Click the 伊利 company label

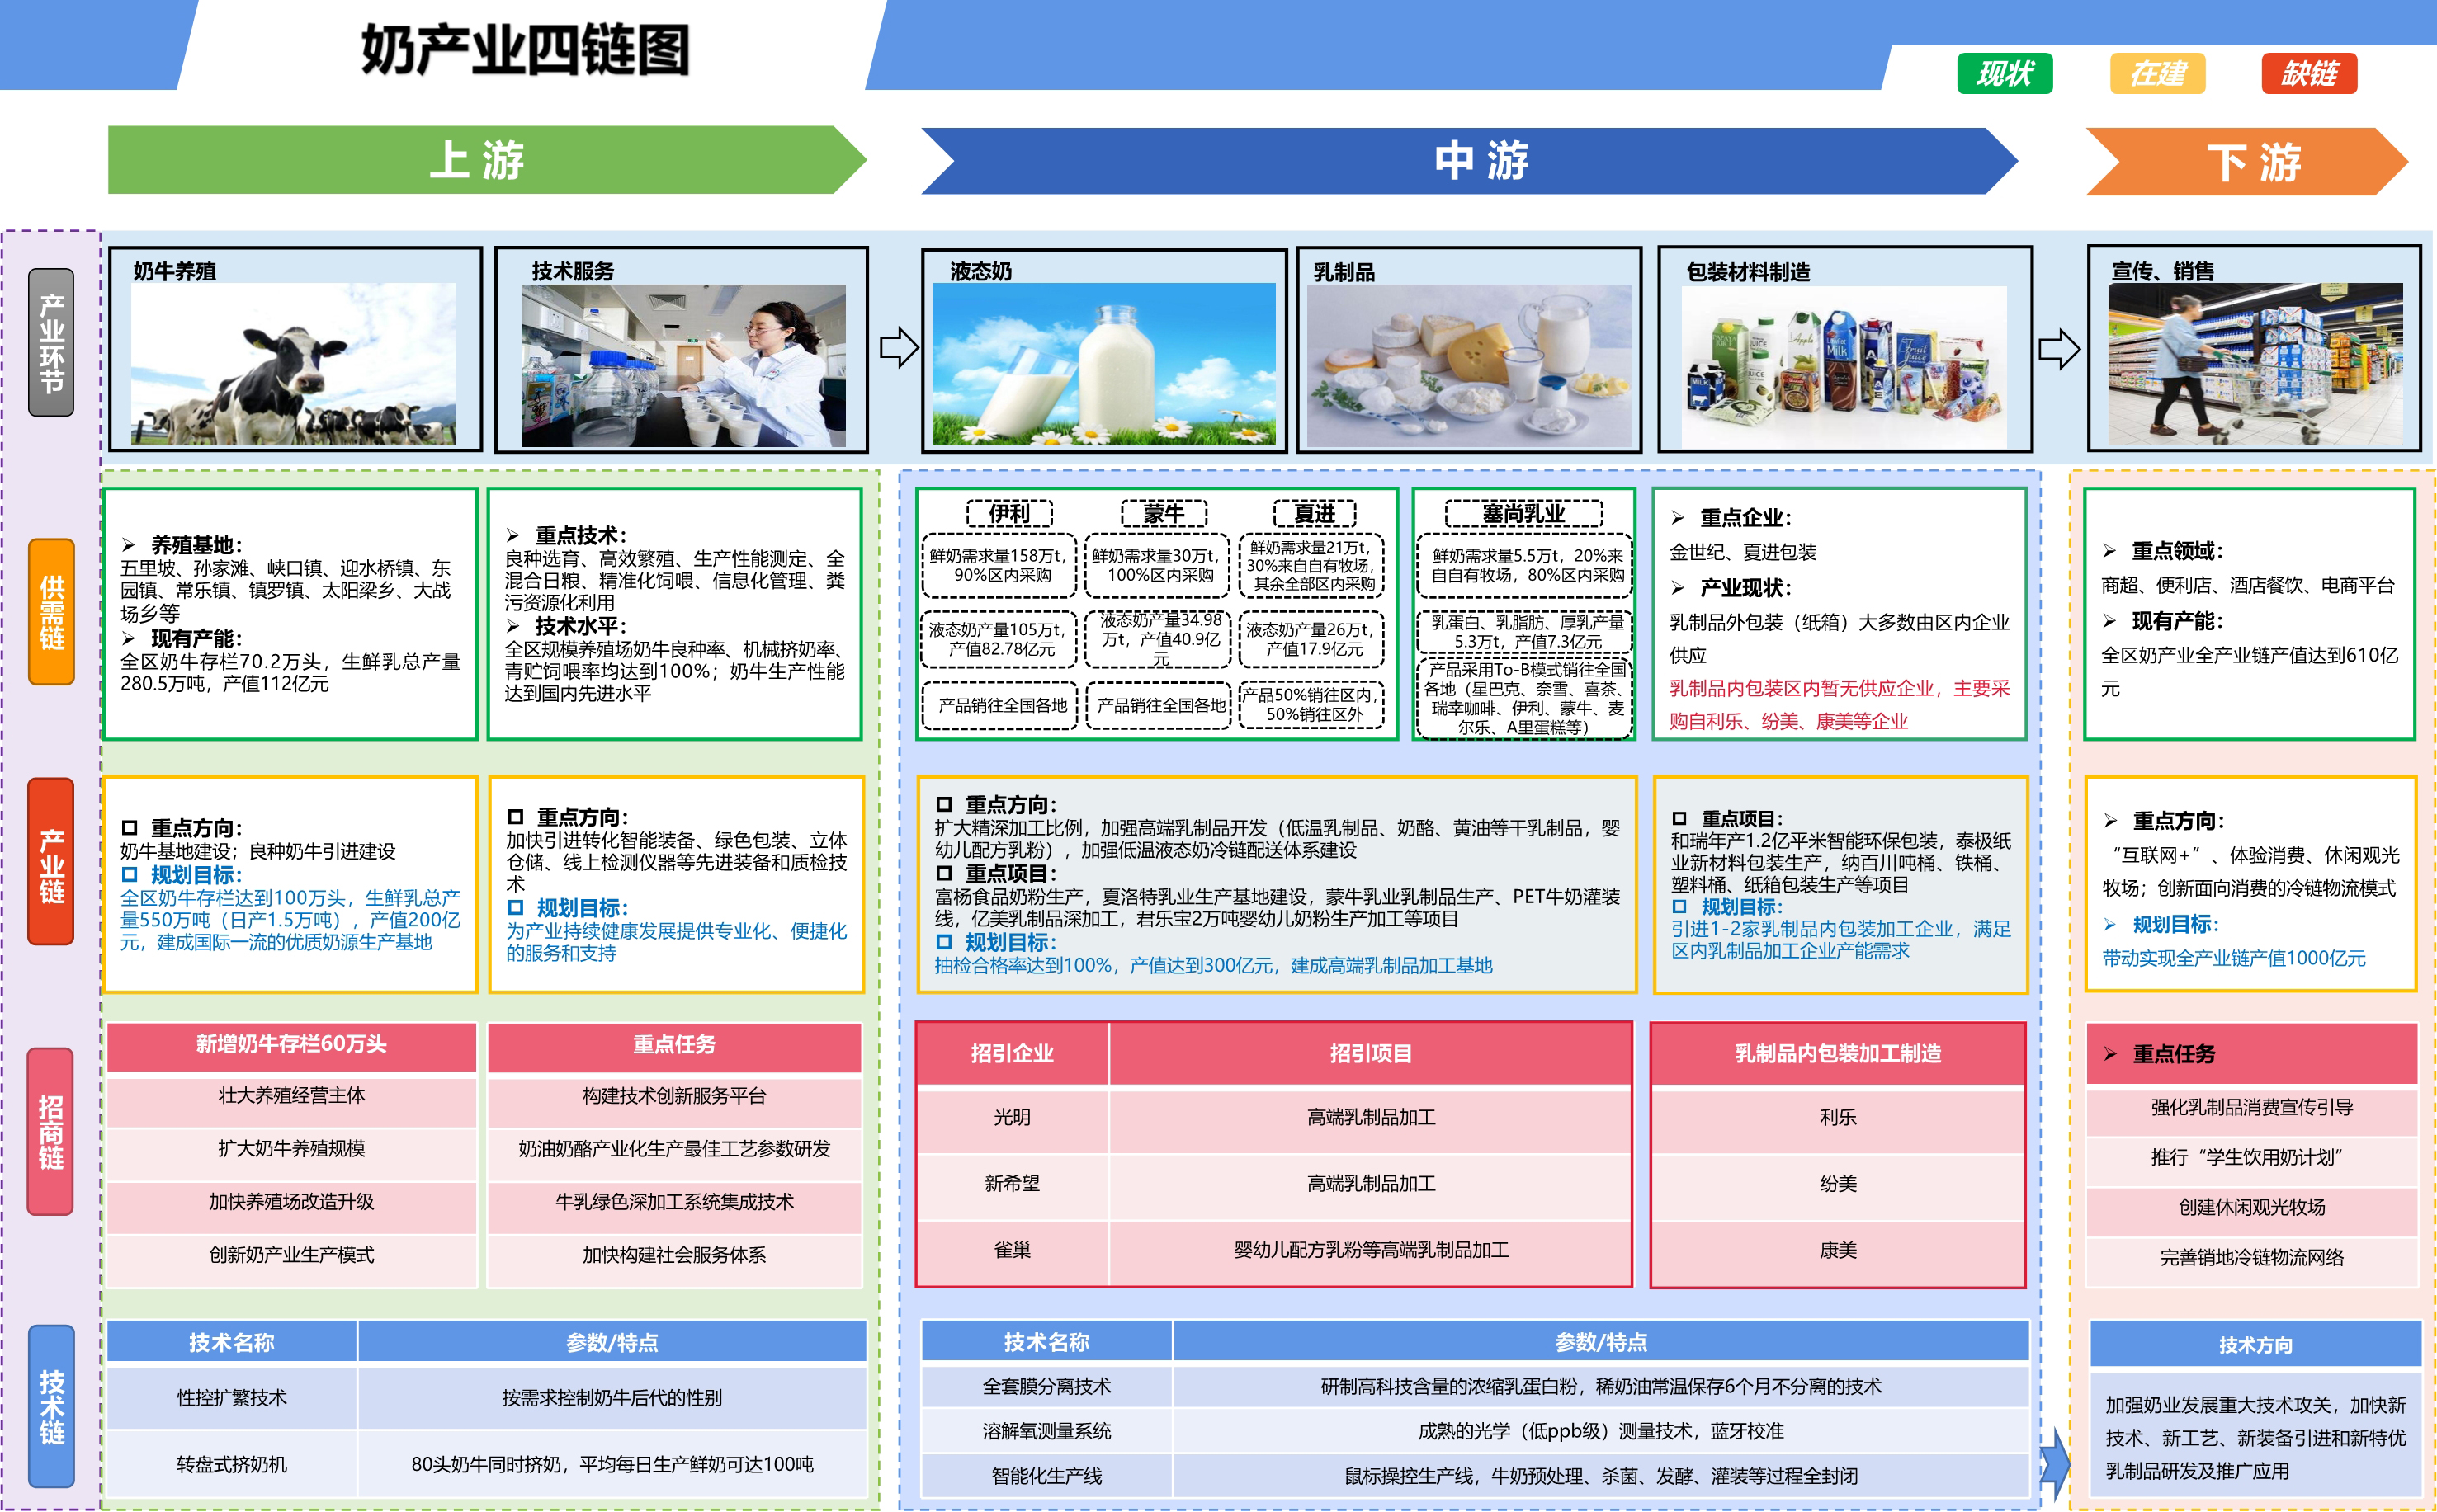pyautogui.click(x=1009, y=513)
